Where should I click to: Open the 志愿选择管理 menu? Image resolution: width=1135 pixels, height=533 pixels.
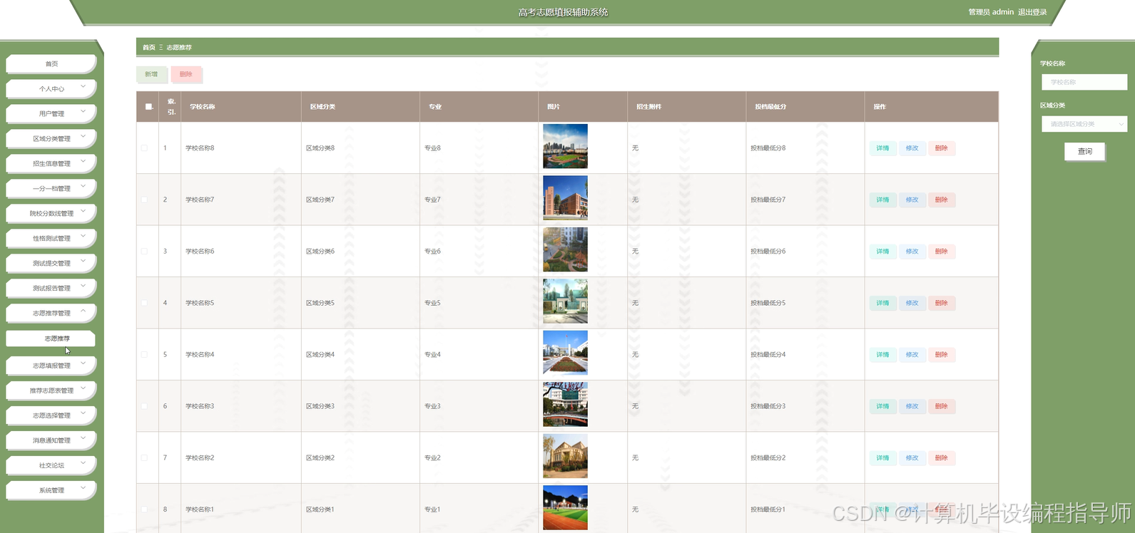point(51,415)
